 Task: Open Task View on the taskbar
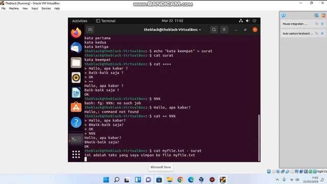(x=127, y=179)
